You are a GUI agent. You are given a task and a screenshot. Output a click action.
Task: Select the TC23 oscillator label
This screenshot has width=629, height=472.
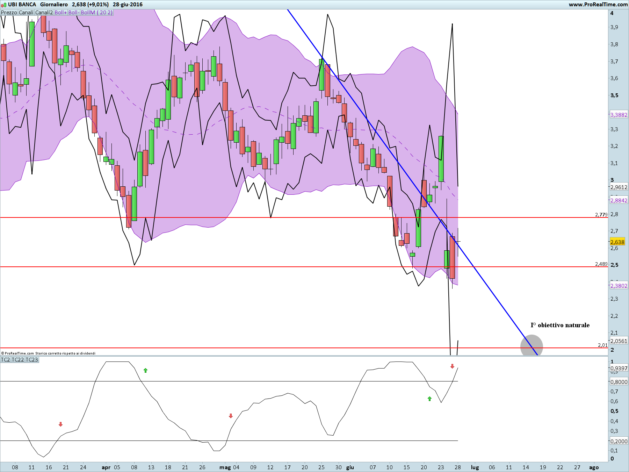(32, 360)
